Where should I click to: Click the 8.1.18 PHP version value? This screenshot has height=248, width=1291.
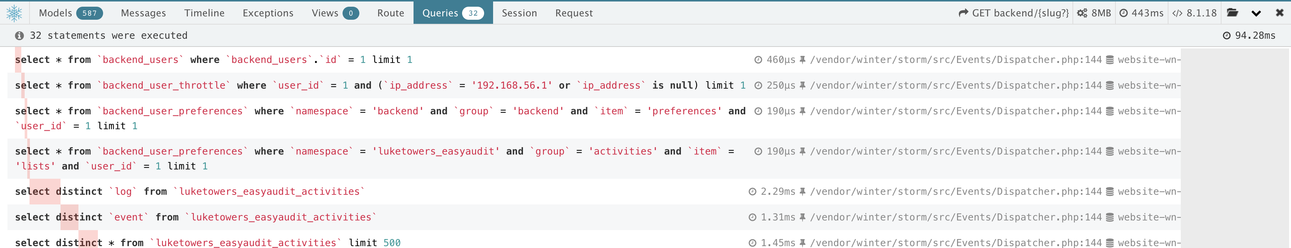click(1201, 13)
